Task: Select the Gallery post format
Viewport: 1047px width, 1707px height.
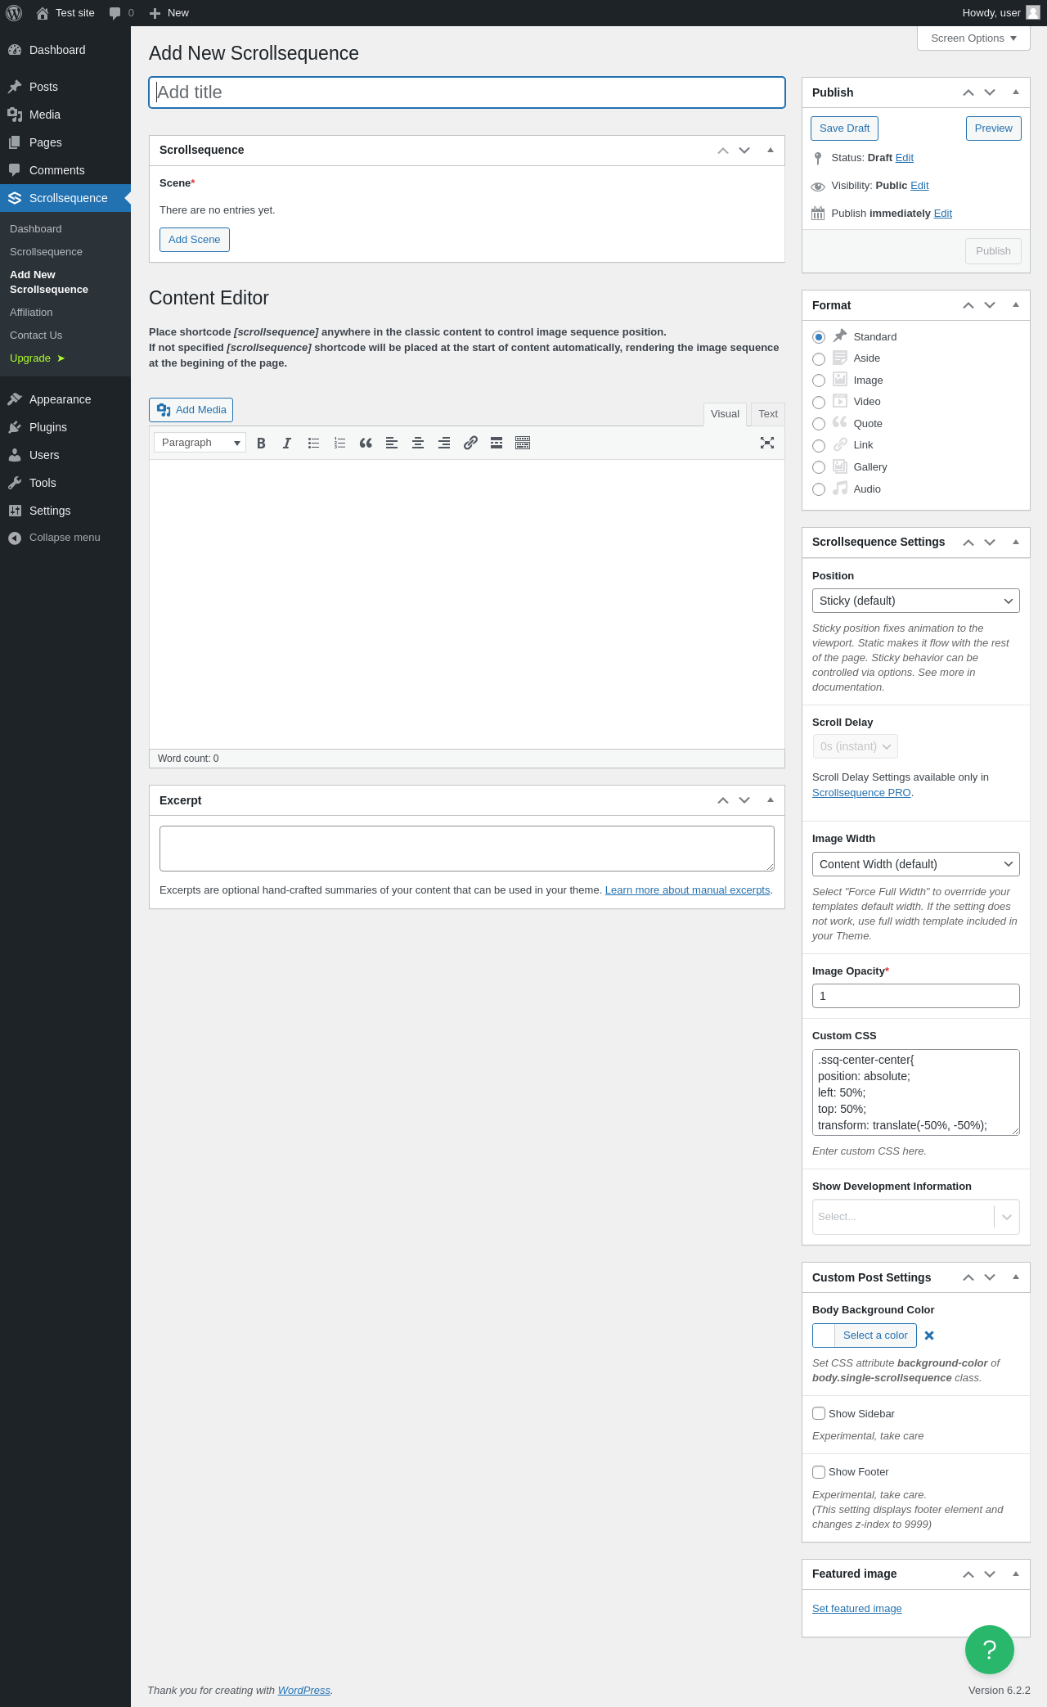Action: pos(819,467)
